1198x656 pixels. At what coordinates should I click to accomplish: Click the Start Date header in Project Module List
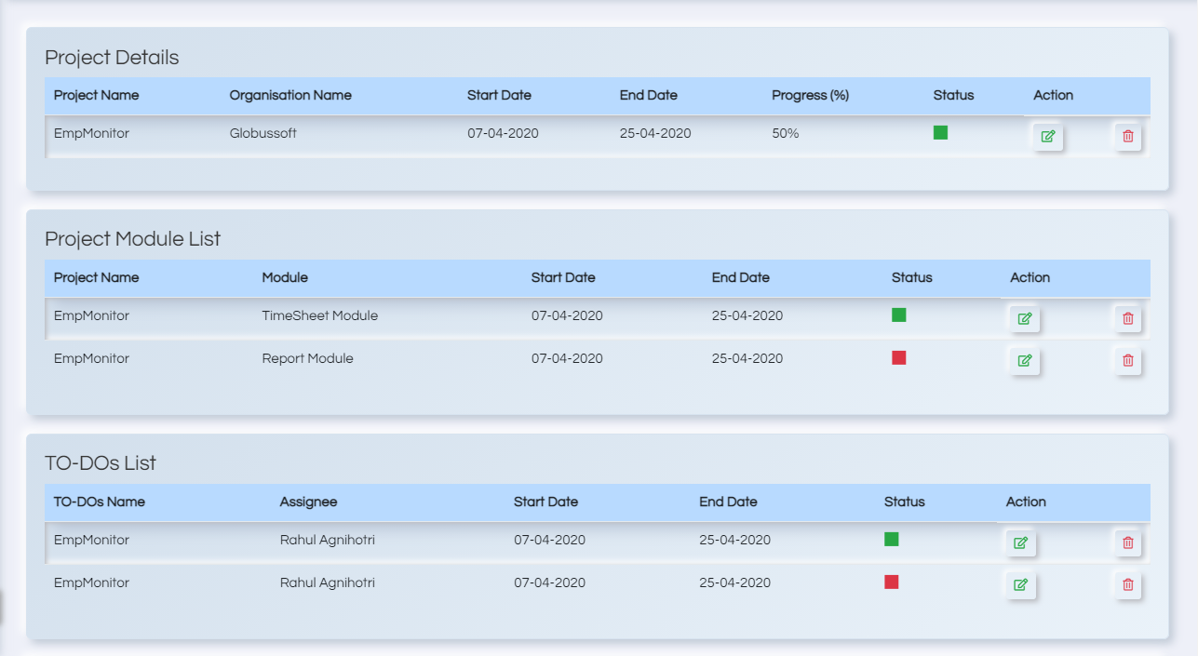tap(563, 277)
